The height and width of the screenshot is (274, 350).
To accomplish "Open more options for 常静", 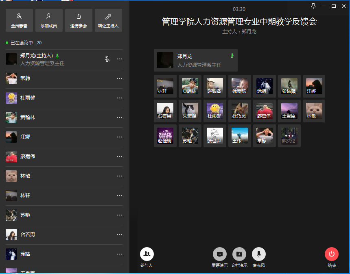I will [x=120, y=78].
